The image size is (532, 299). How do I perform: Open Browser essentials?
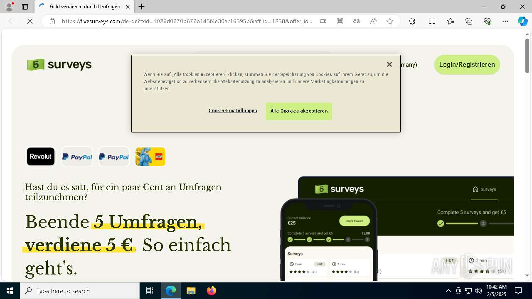coord(487,21)
